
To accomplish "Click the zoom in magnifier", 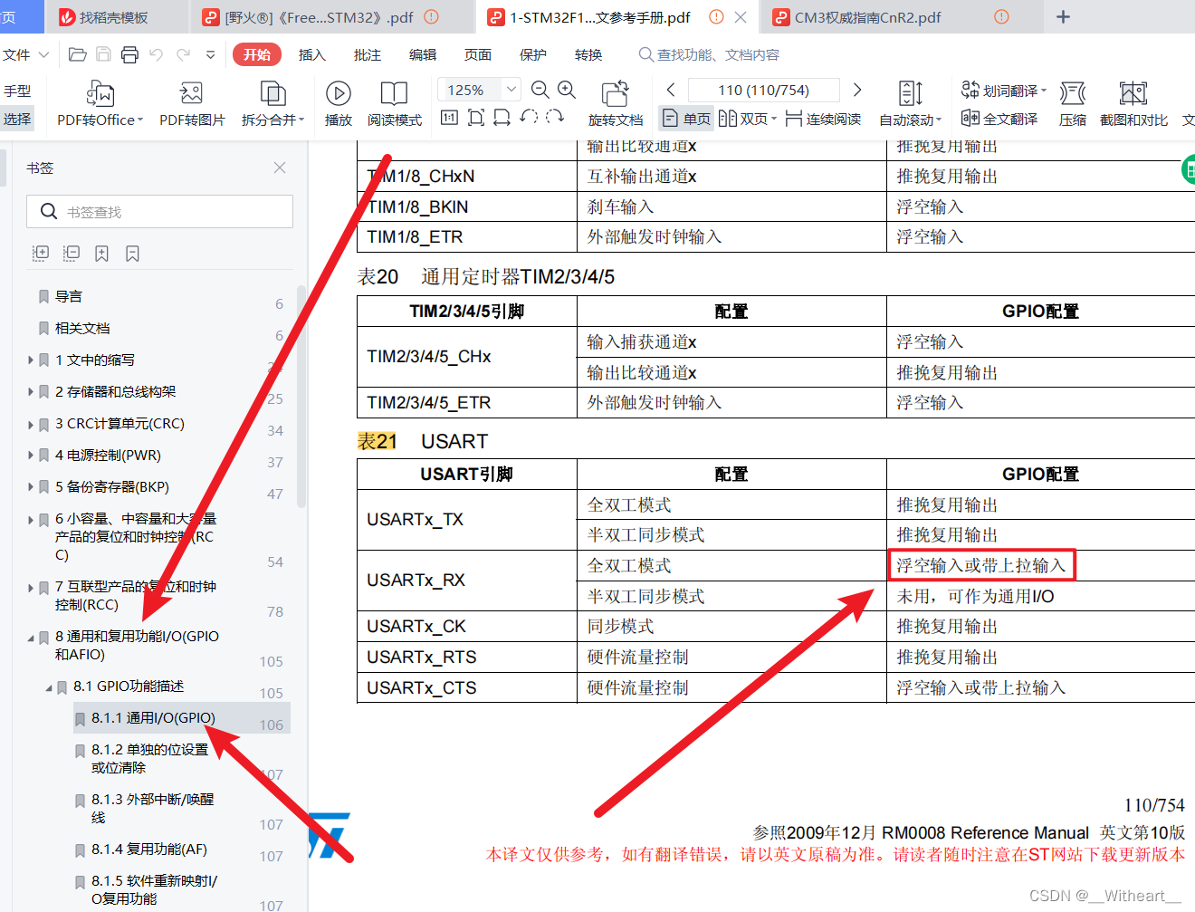I will [x=567, y=90].
